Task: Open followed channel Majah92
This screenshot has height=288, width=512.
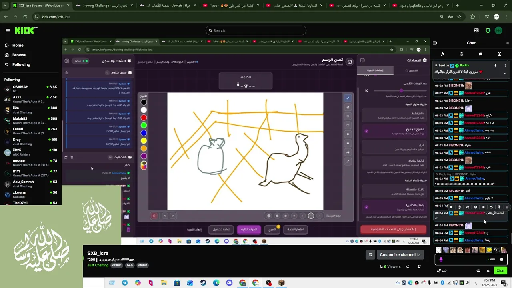Action: (31, 120)
